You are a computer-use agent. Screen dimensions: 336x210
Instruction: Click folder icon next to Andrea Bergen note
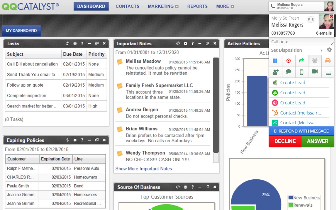pos(120,110)
